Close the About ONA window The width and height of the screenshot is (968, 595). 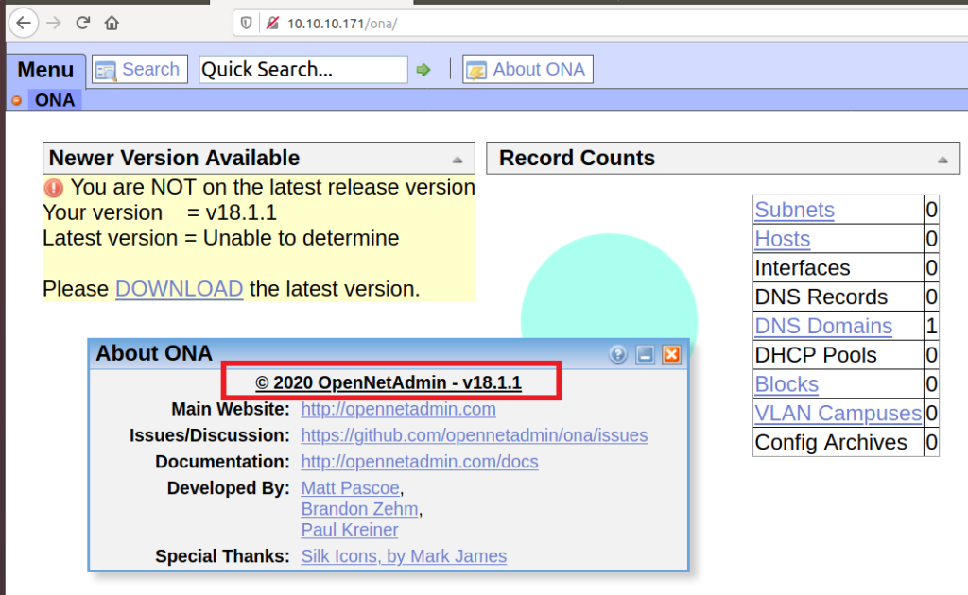[672, 354]
